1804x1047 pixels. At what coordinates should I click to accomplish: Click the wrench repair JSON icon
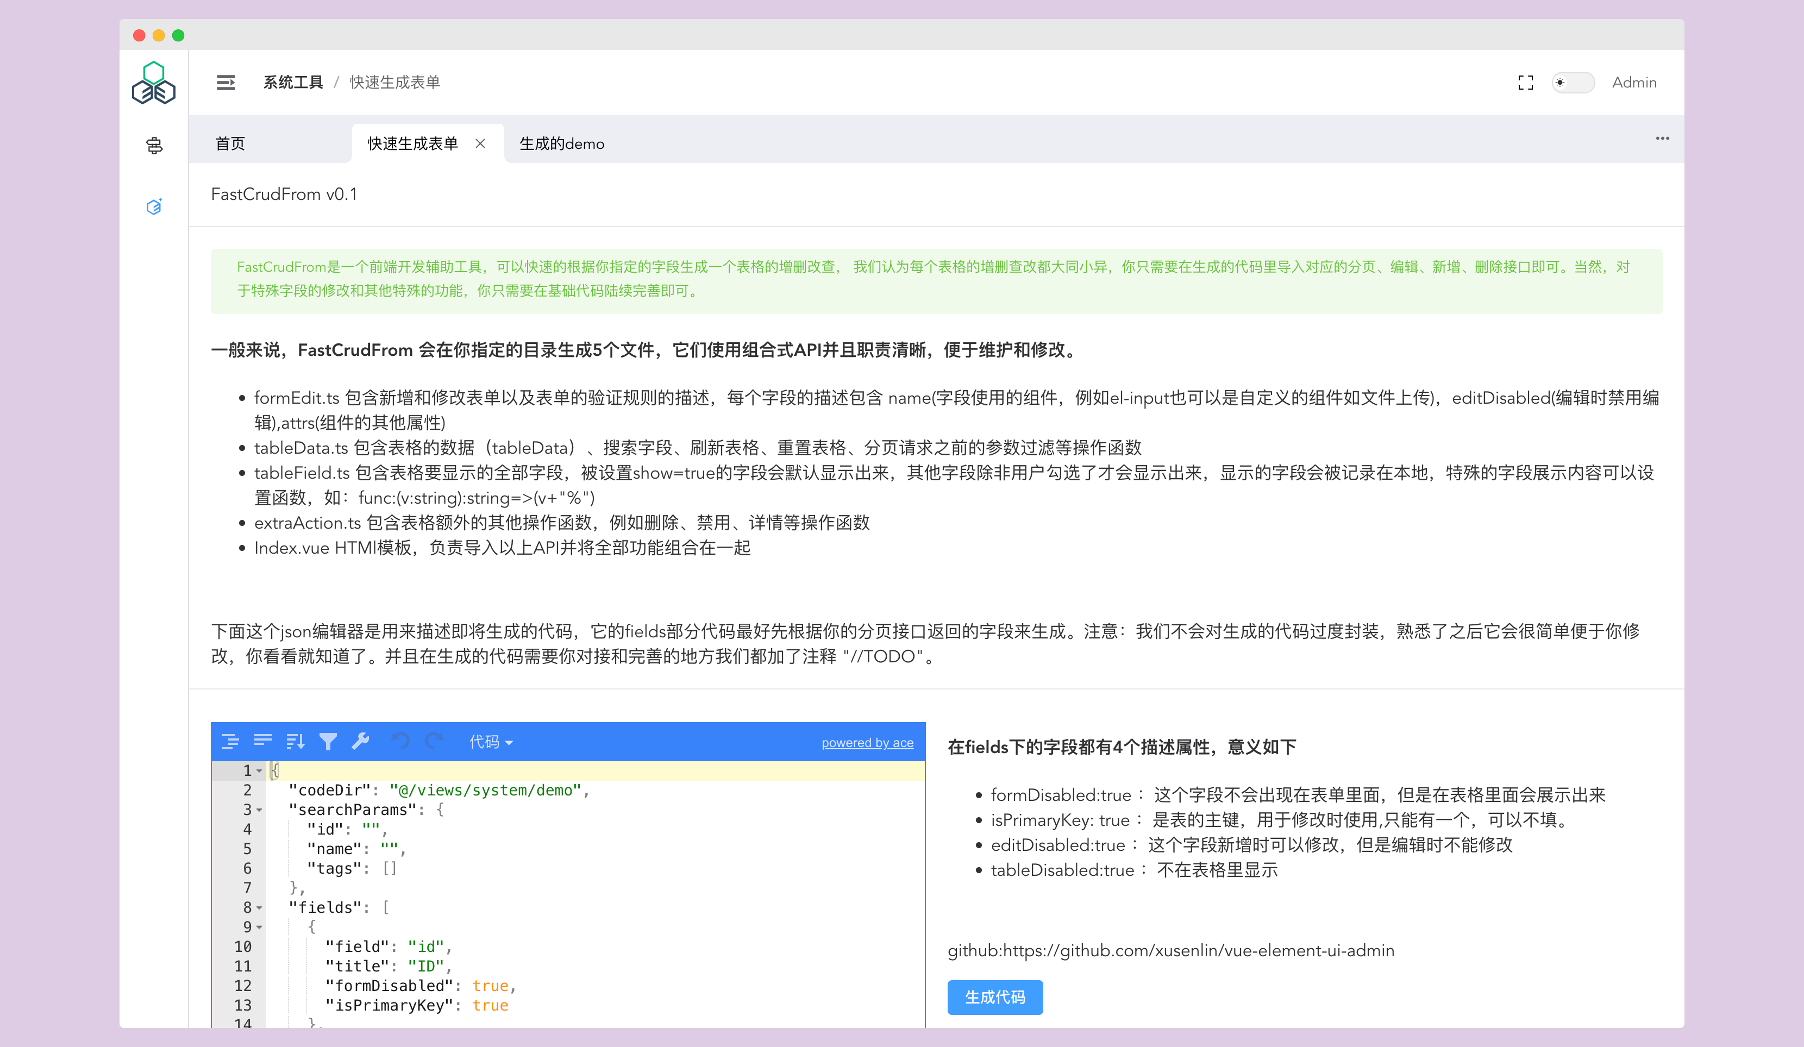361,742
